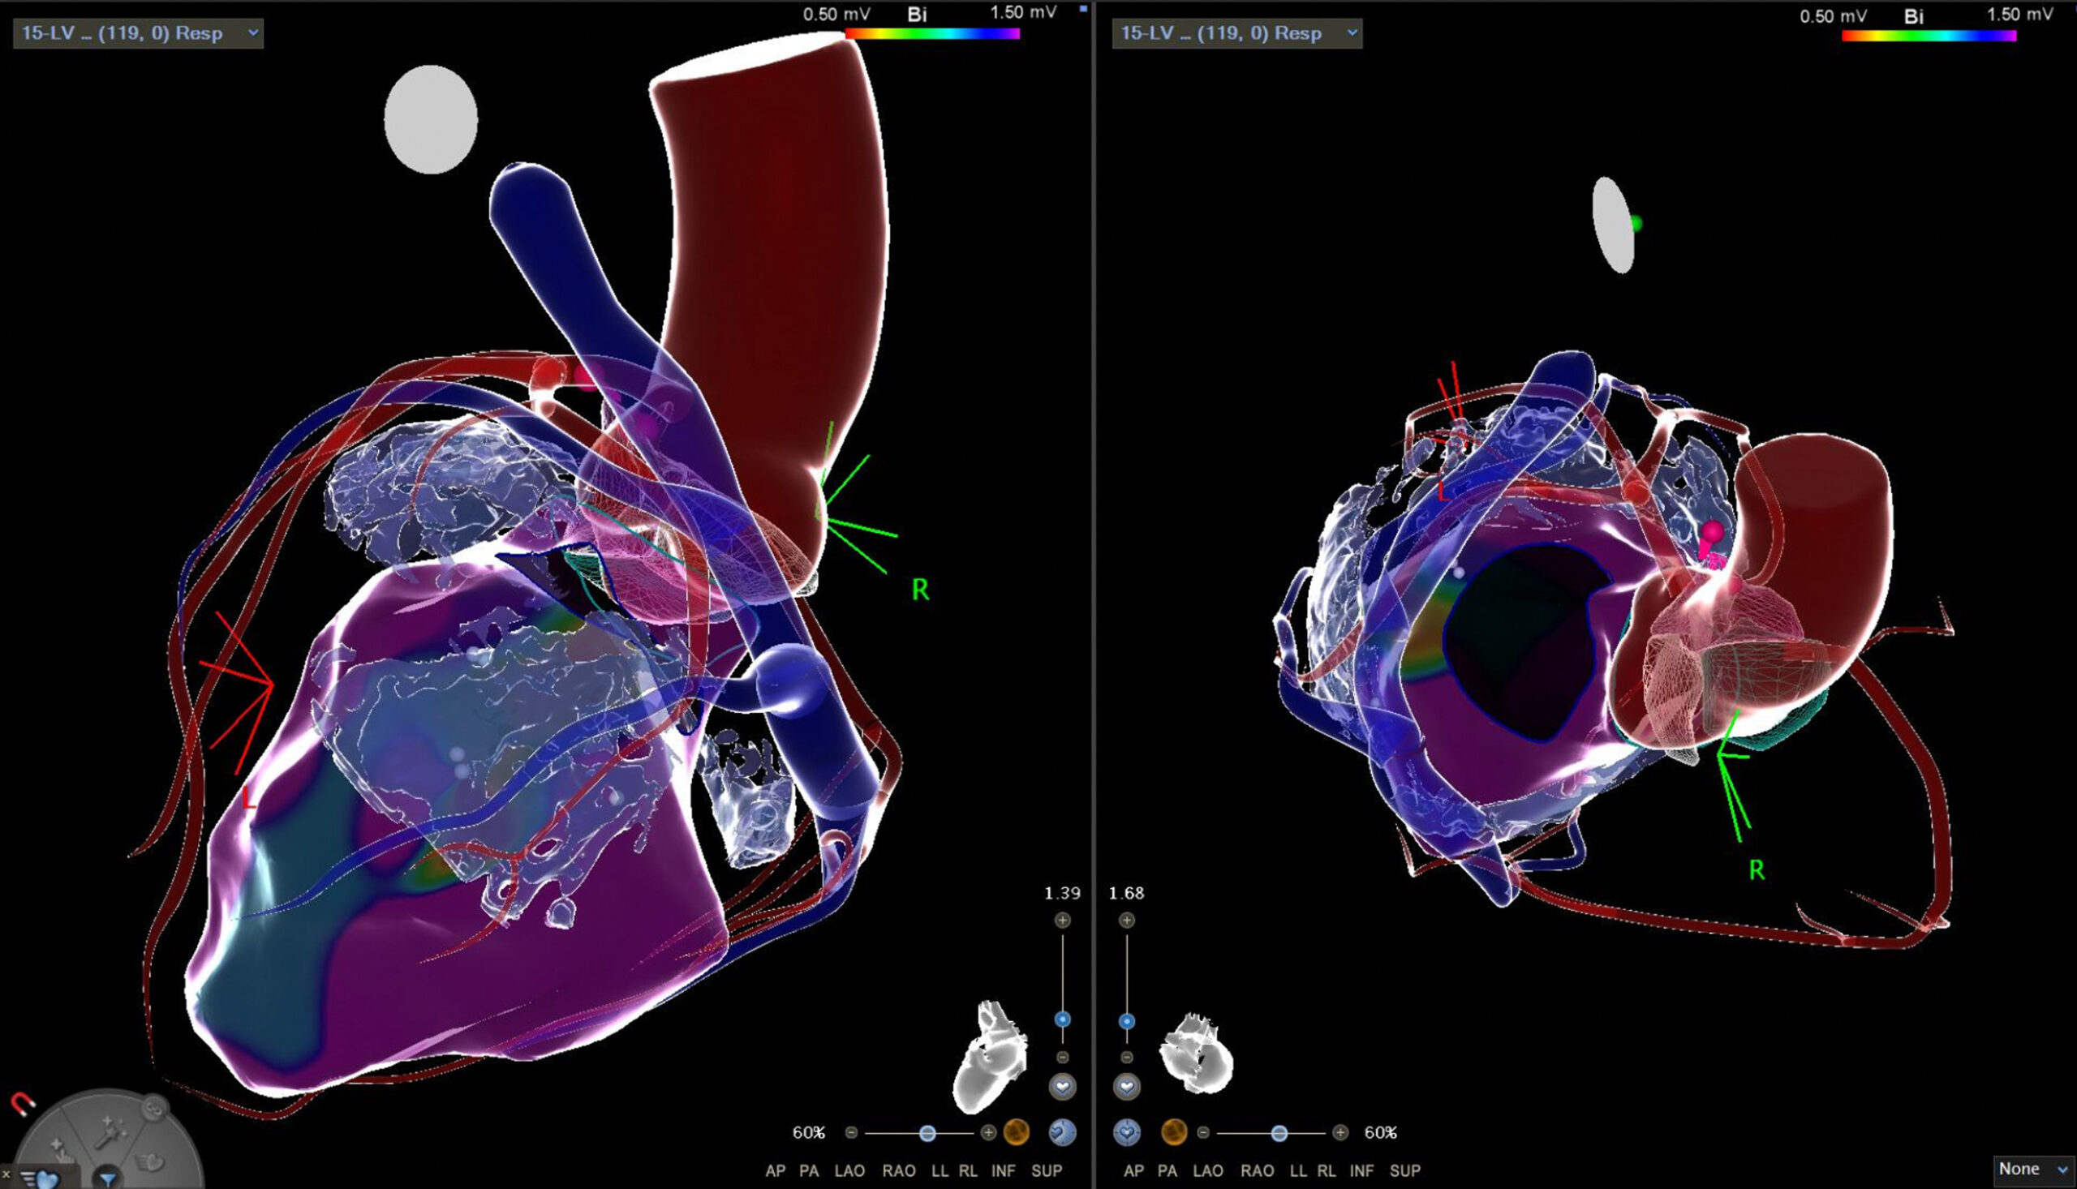Toggle the heart button below left zoom slider
The image size is (2077, 1189).
[1062, 1087]
